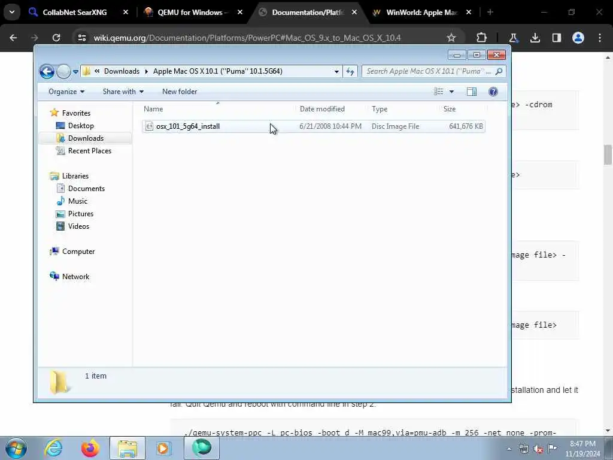Click the Explorer forward navigation button
This screenshot has height=460, width=613.
click(63, 72)
